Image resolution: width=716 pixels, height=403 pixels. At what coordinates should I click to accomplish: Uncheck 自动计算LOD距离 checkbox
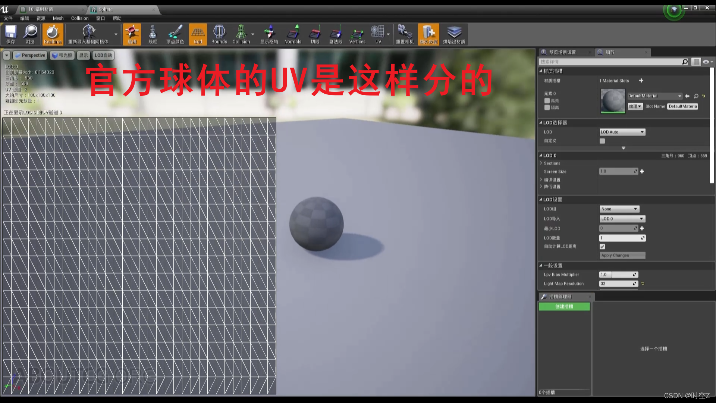[x=602, y=247]
